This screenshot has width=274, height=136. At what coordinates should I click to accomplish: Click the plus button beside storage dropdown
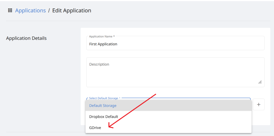click(258, 105)
